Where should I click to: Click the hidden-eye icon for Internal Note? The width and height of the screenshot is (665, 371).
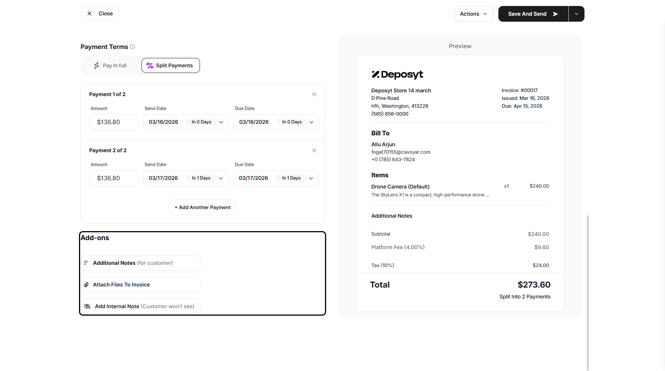87,306
